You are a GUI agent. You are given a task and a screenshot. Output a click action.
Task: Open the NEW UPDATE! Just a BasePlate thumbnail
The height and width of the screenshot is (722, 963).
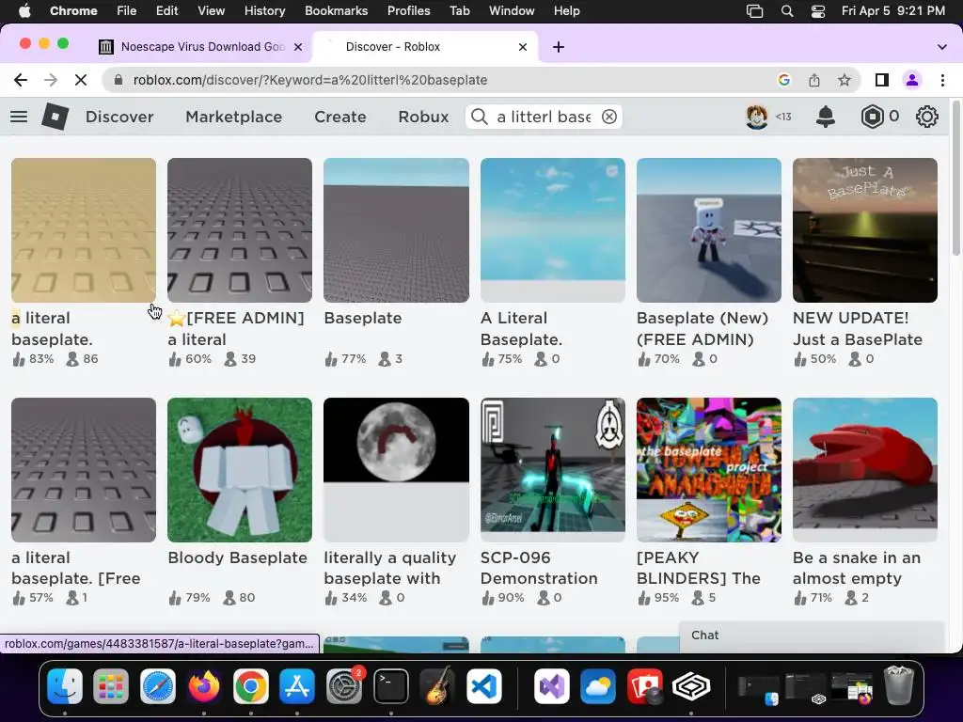pos(865,230)
